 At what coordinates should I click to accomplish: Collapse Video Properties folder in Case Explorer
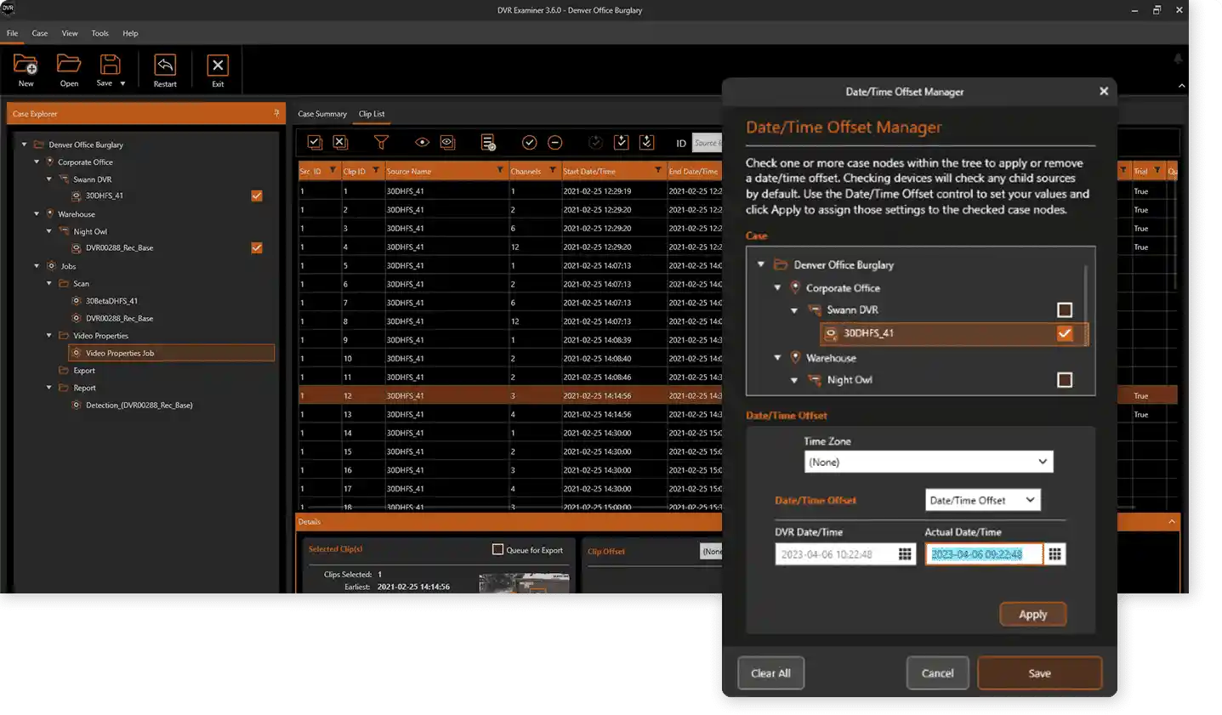click(x=48, y=335)
